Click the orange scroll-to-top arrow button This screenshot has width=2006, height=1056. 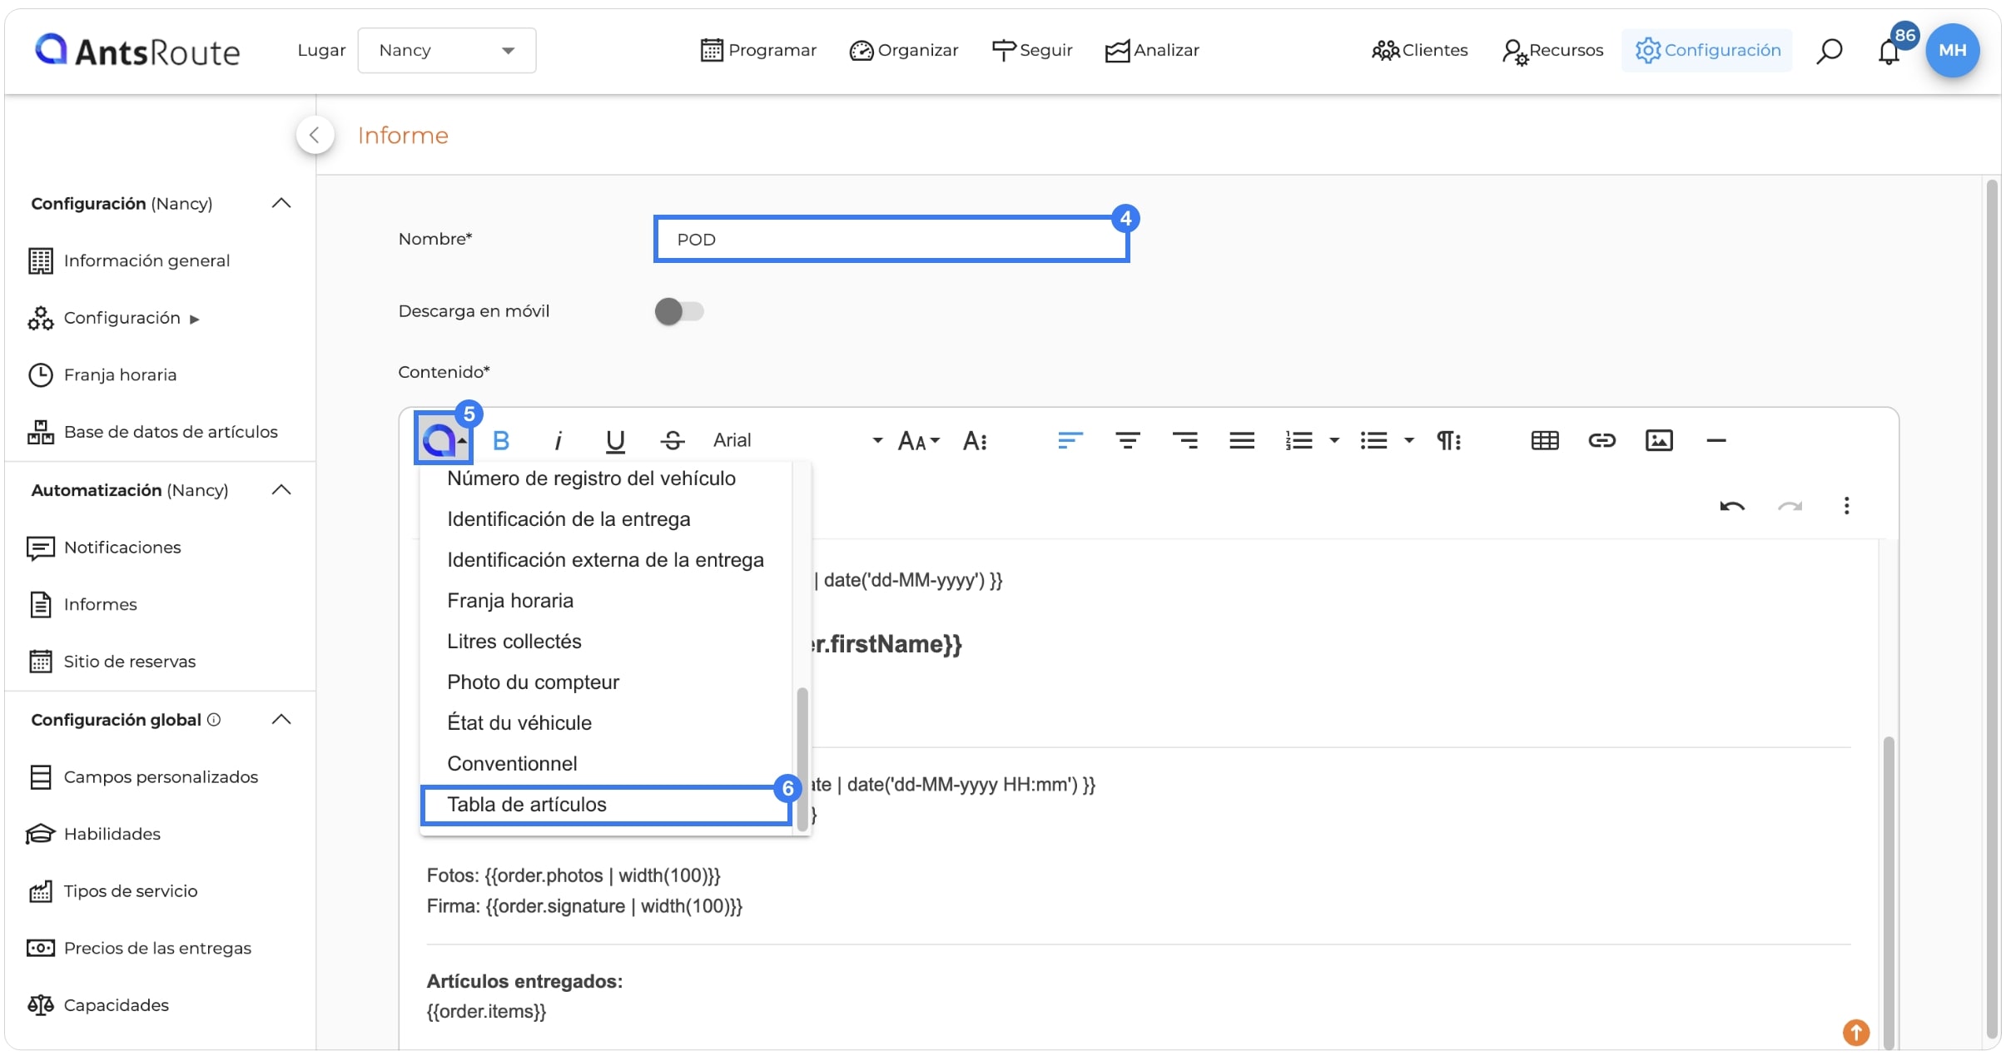tap(1855, 1033)
